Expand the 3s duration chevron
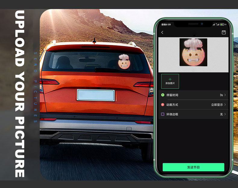 pos(225,95)
